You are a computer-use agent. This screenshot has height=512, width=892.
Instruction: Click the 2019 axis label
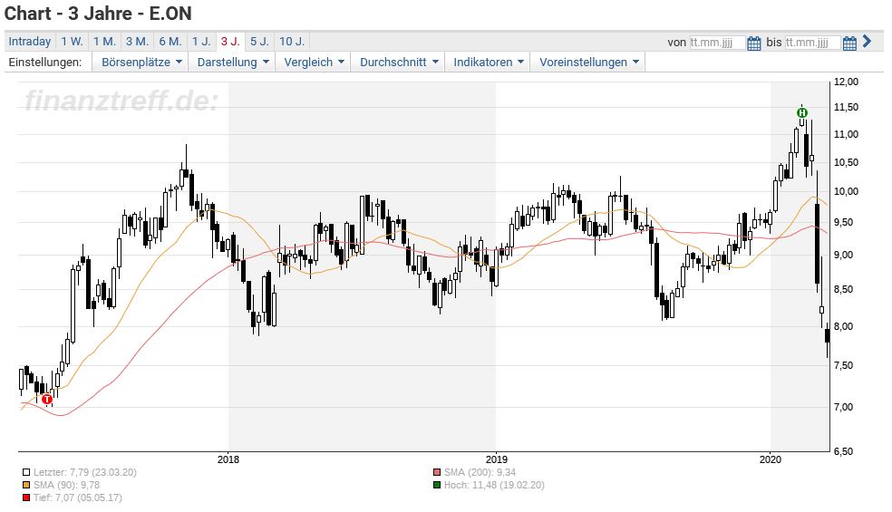point(496,459)
